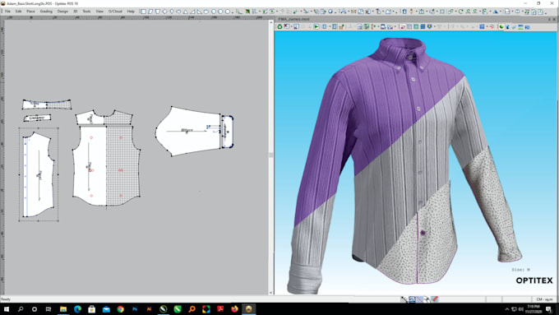This screenshot has width=559, height=315.
Task: Open Google Chrome from the taskbar
Action: click(121, 309)
